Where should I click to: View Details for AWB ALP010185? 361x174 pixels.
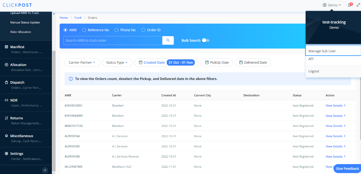point(335,146)
